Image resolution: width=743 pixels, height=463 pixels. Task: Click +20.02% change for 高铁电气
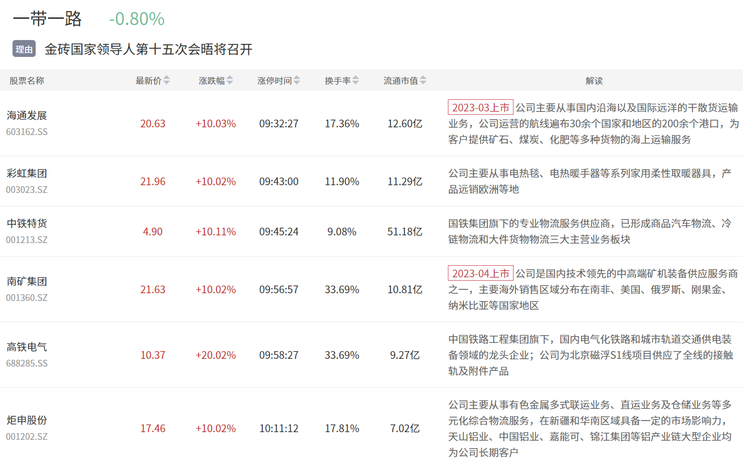click(216, 355)
